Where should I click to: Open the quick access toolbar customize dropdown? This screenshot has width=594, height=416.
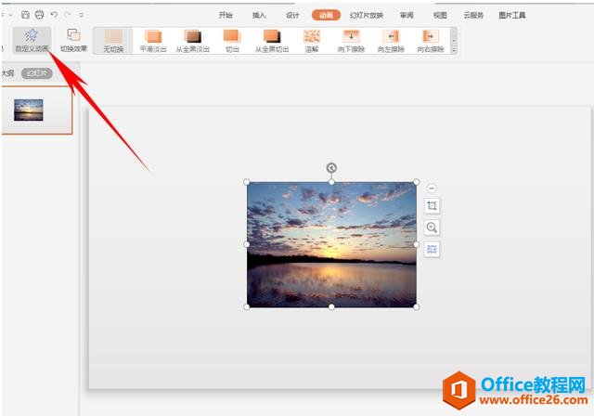click(82, 15)
